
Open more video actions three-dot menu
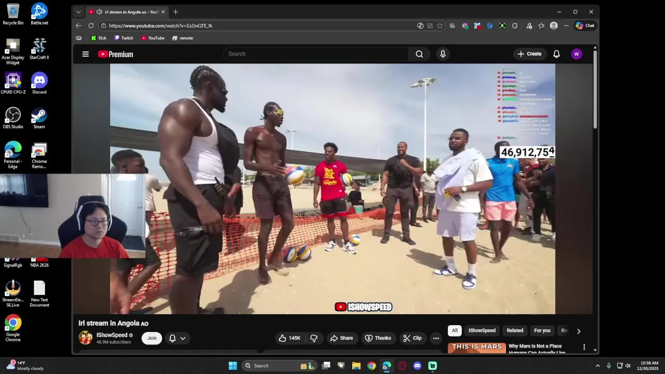436,338
